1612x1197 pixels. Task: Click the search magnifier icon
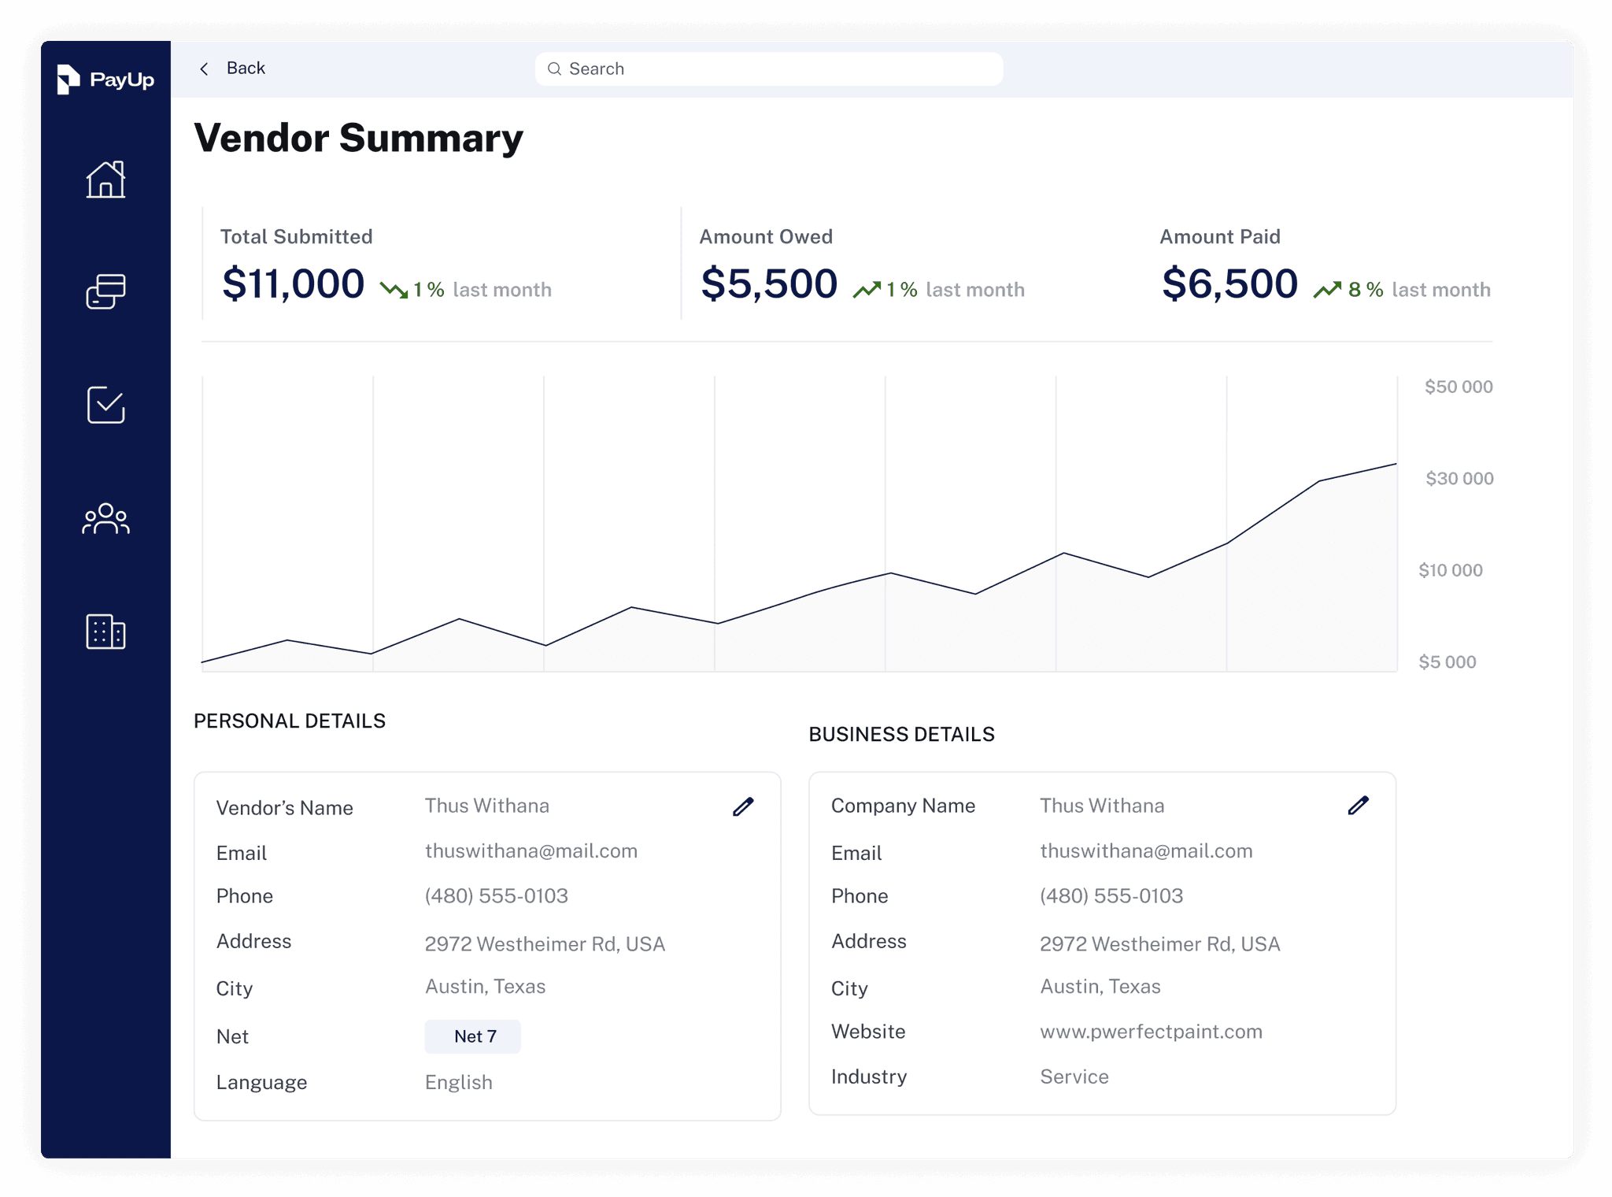[x=554, y=69]
